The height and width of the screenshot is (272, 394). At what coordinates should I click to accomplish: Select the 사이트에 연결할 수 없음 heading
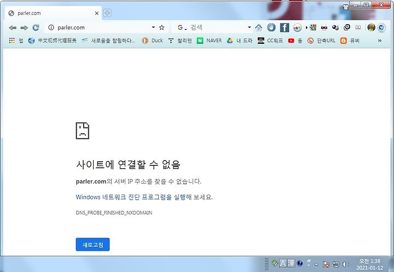tap(128, 164)
